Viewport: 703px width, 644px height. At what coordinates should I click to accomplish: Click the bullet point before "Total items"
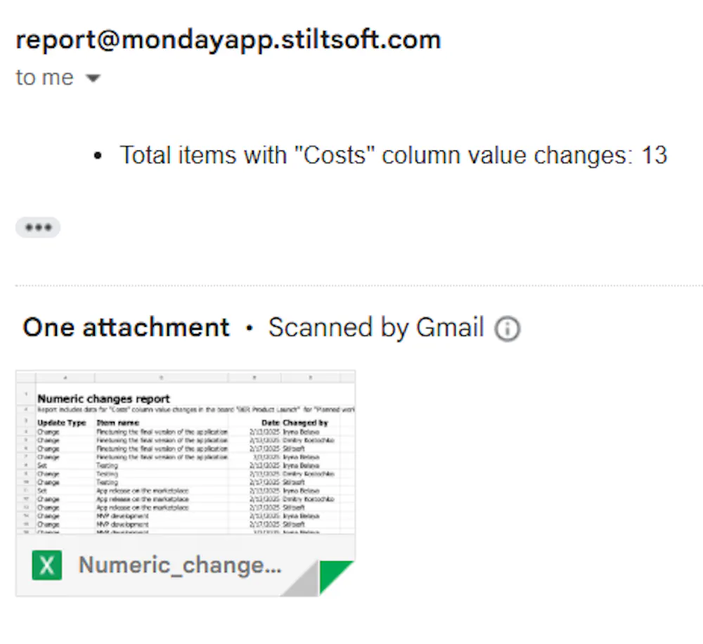coord(98,155)
